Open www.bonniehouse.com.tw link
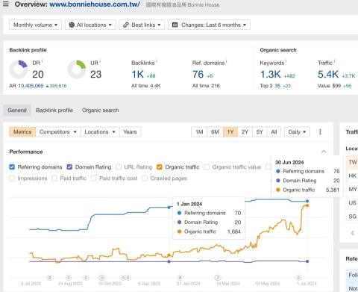 [x=95, y=4]
